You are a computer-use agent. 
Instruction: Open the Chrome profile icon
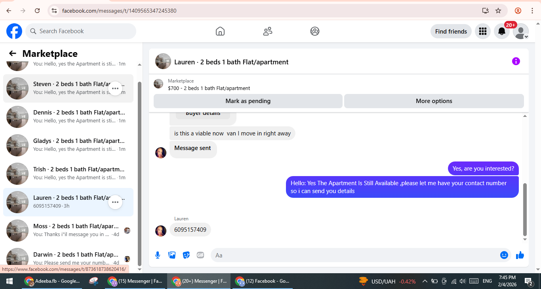518,11
